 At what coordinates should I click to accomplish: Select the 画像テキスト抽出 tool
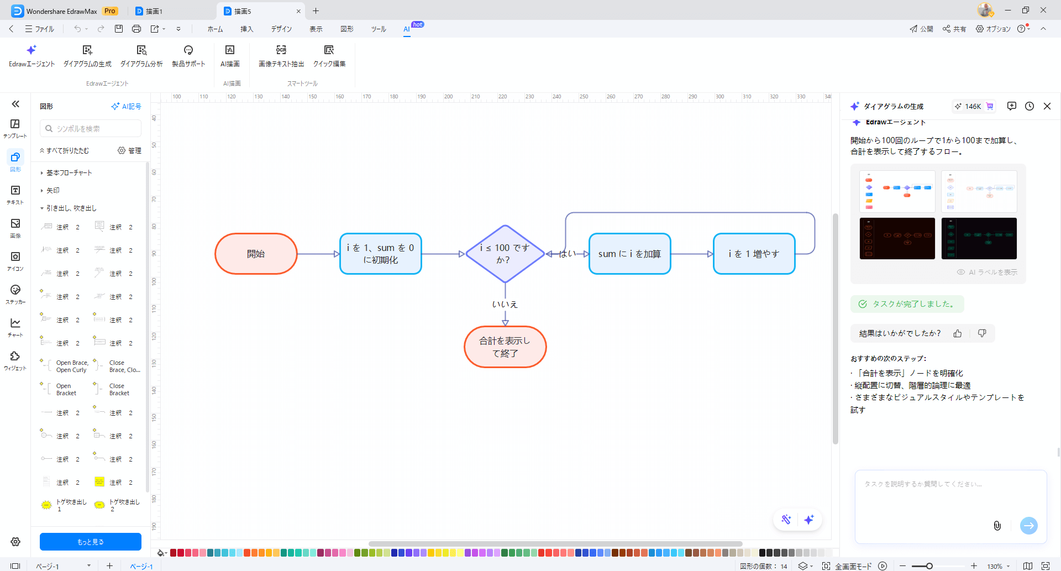pos(281,55)
